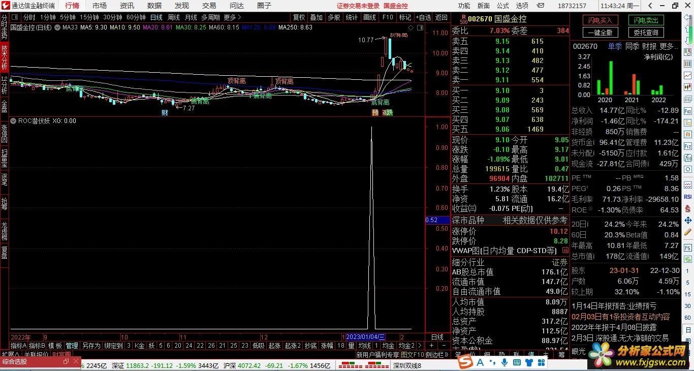Image resolution: width=694 pixels, height=371 pixels.
Task: Click the blue four-arrow move icon
Action: (x=687, y=220)
